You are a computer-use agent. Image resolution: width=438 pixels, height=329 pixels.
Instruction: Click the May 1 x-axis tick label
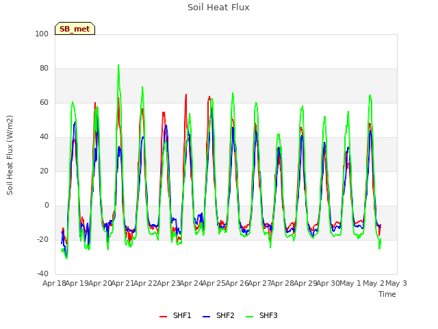point(351,283)
